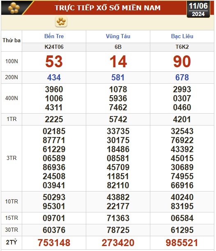Select the number 50293
This screenshot has width=216, height=251.
pos(54,197)
